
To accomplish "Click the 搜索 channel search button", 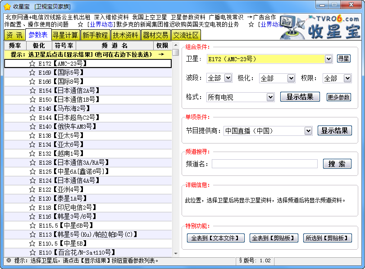I will [x=337, y=164].
